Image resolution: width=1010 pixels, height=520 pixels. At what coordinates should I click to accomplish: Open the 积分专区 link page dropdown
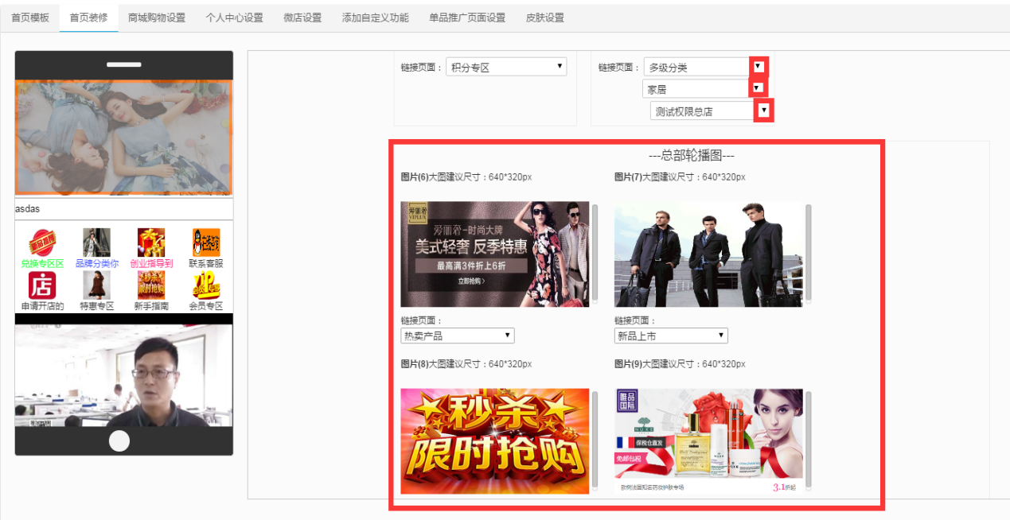506,68
